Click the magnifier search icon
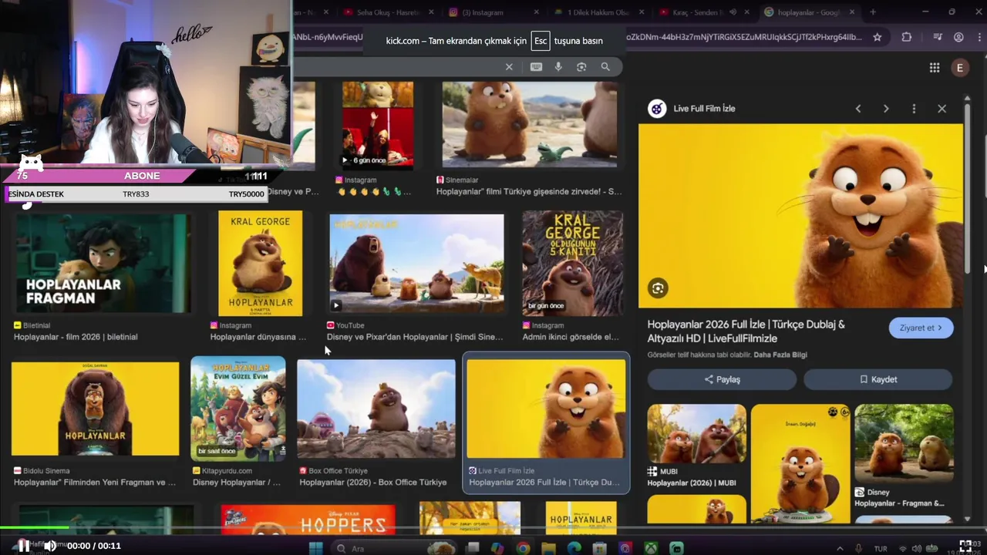This screenshot has width=987, height=555. point(605,67)
